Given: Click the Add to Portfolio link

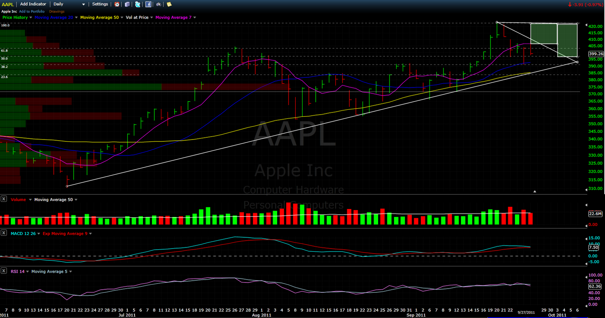Looking at the screenshot, I should pyautogui.click(x=32, y=11).
